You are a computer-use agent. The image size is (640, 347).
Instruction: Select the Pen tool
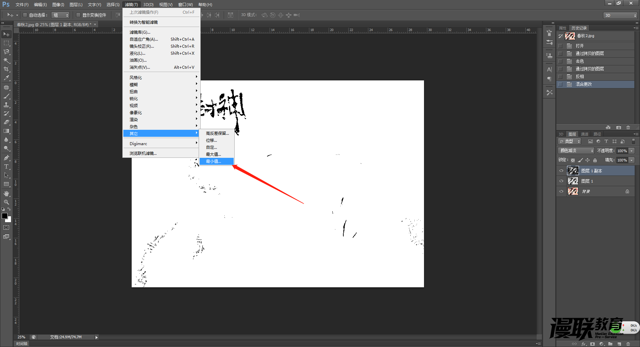coord(6,158)
